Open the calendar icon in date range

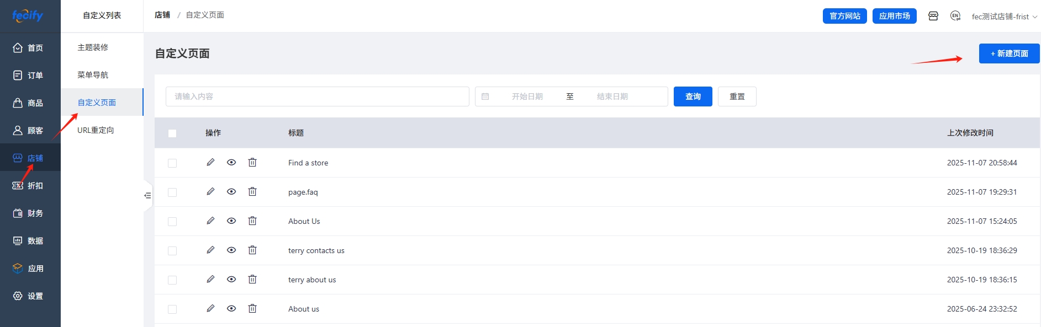[485, 97]
